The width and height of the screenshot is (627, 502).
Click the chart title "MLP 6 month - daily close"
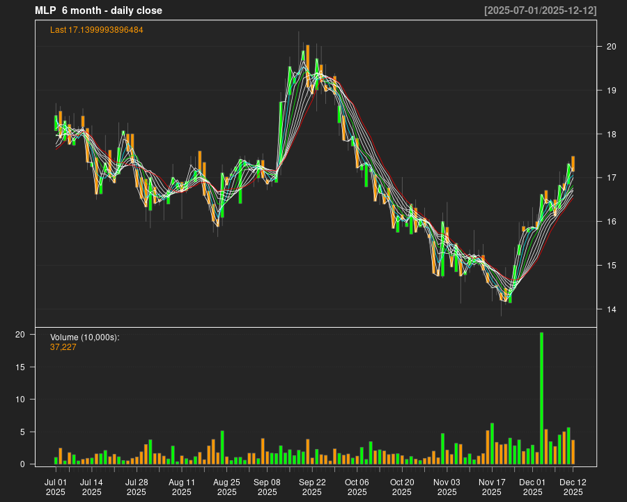tap(98, 10)
